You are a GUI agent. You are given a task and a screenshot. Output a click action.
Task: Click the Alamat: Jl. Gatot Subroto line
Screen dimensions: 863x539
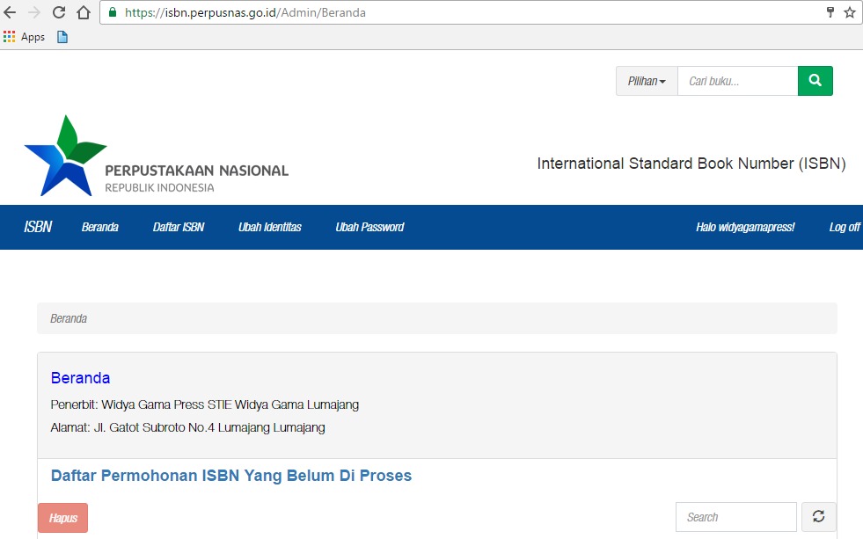point(187,427)
